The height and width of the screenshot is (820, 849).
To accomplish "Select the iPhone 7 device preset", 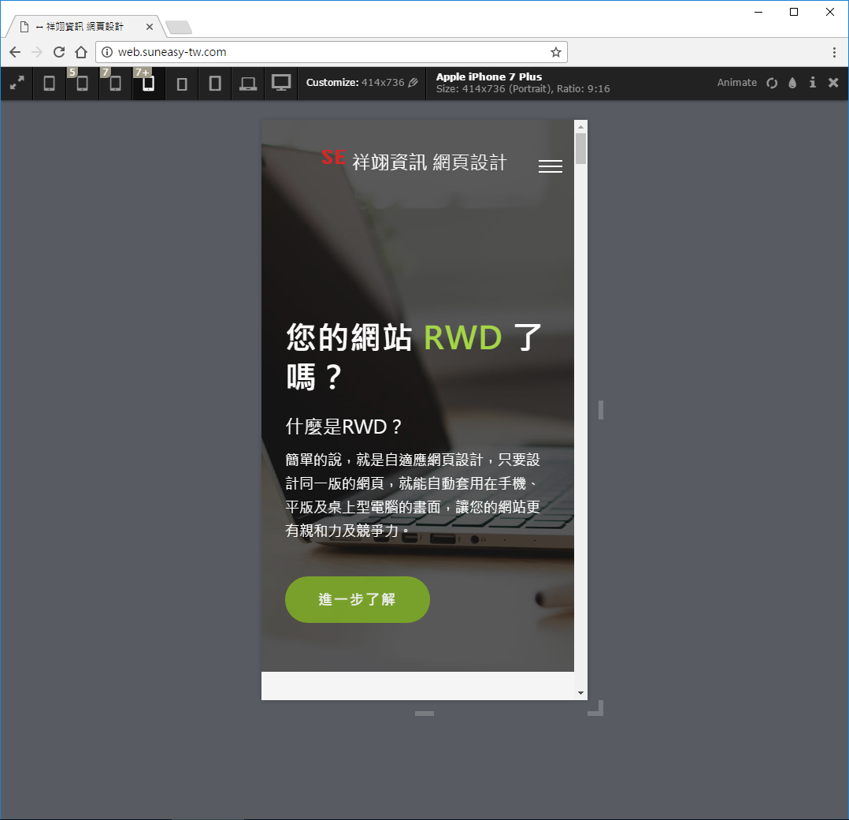I will (115, 83).
